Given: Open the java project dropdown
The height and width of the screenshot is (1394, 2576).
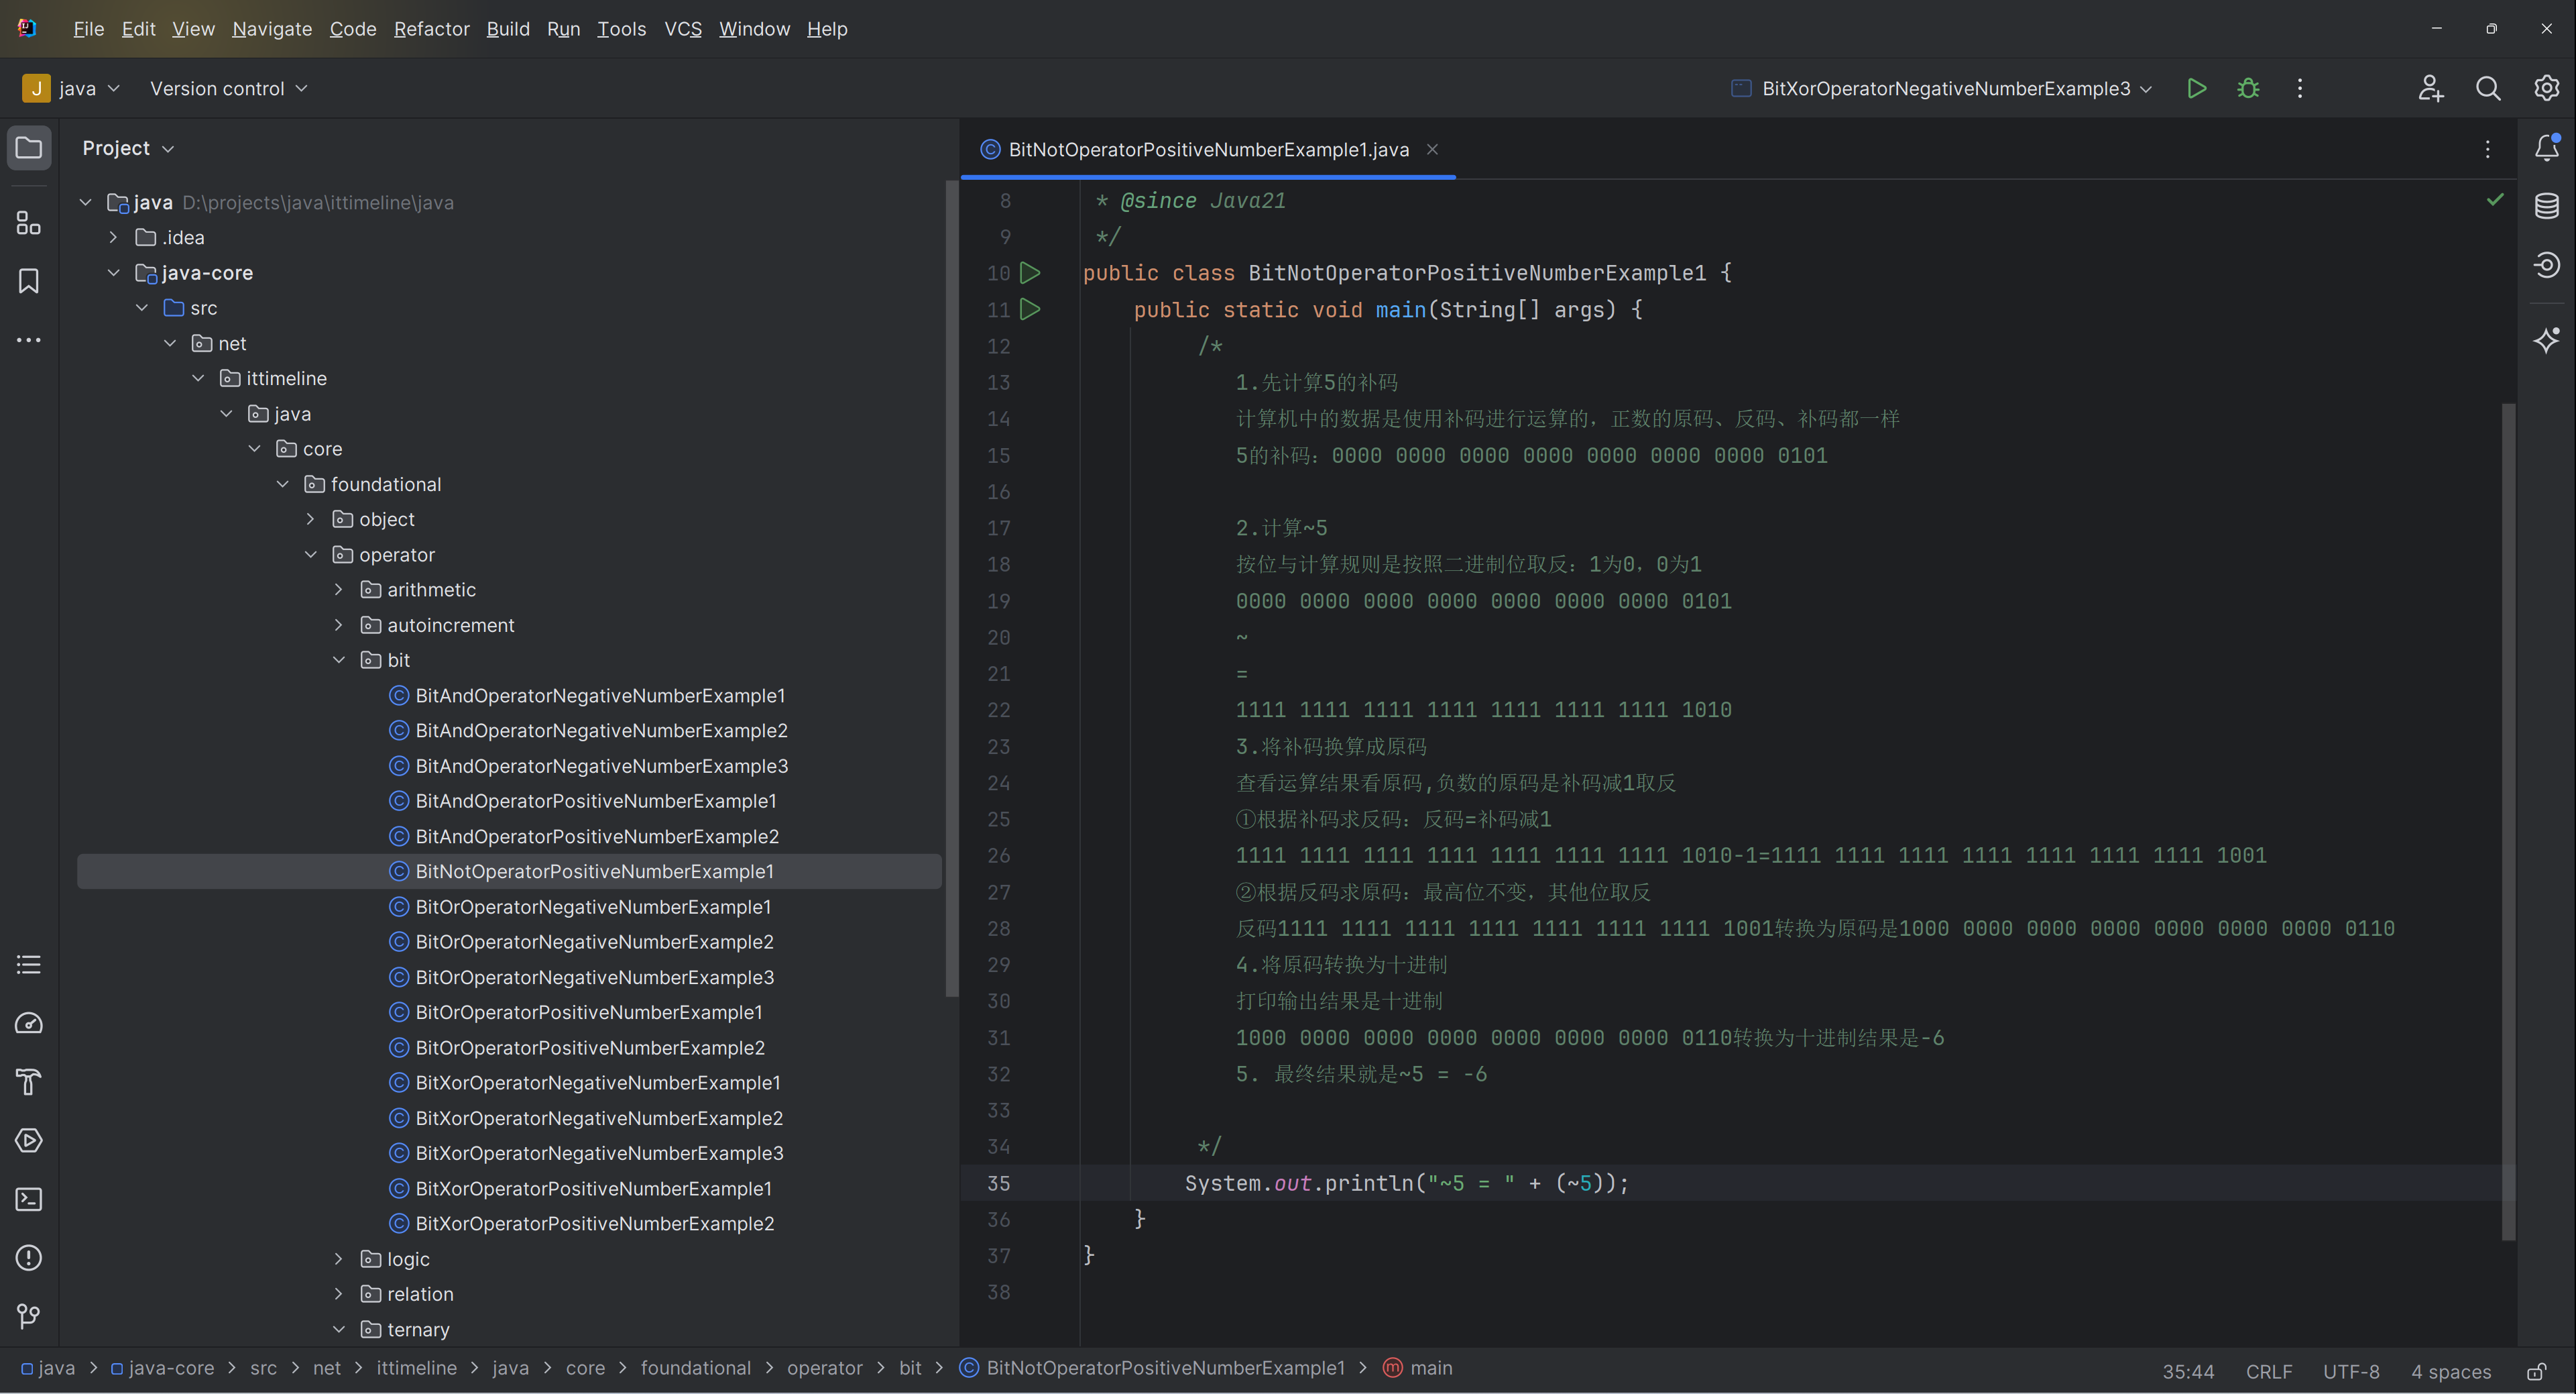Looking at the screenshot, I should [72, 89].
